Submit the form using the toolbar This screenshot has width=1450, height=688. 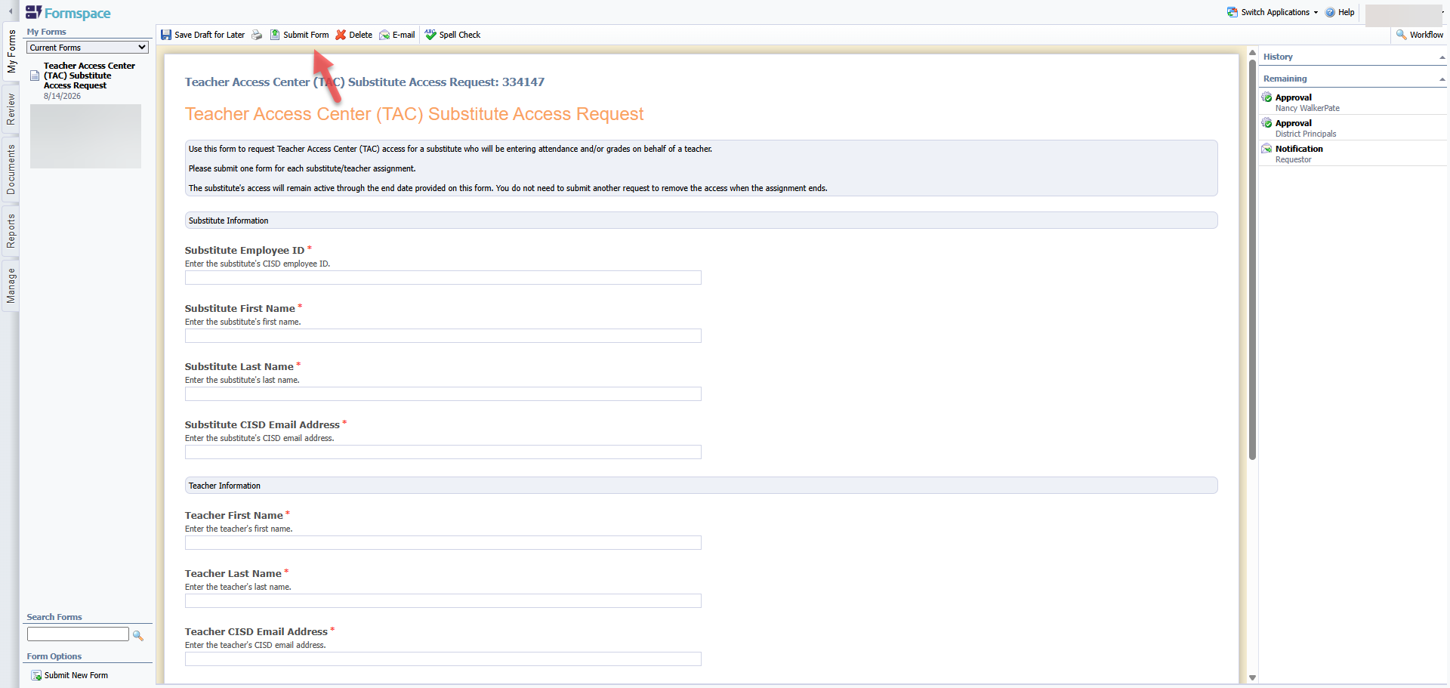coord(299,35)
